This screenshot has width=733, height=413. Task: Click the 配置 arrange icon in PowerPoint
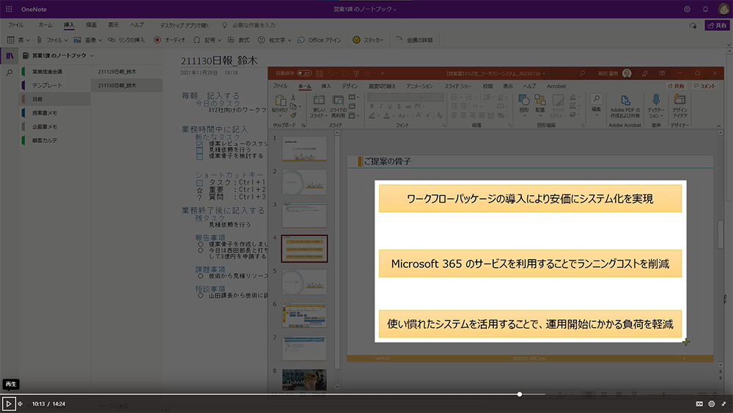540,100
